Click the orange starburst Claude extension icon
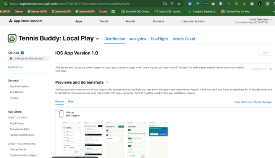 pos(236,4)
